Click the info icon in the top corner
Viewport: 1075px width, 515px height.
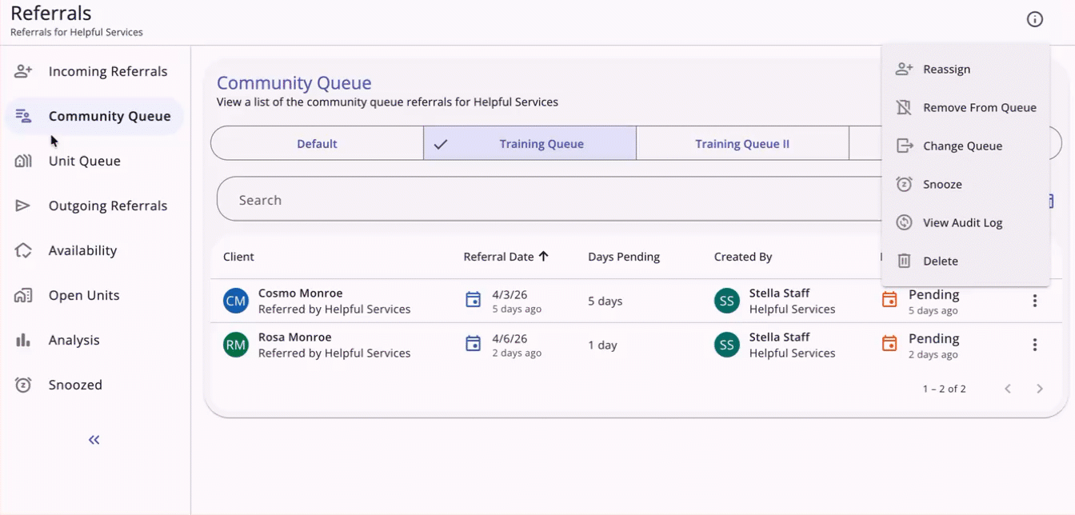point(1035,19)
